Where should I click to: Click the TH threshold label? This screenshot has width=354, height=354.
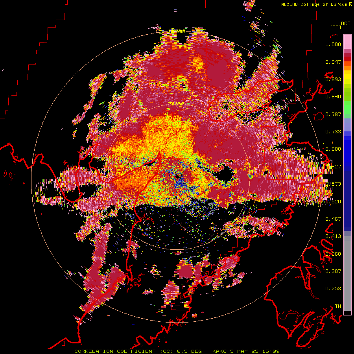338,306
